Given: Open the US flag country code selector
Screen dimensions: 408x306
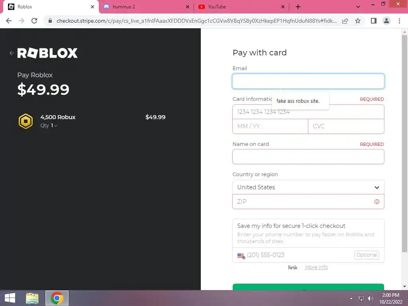Looking at the screenshot, I should 241,256.
